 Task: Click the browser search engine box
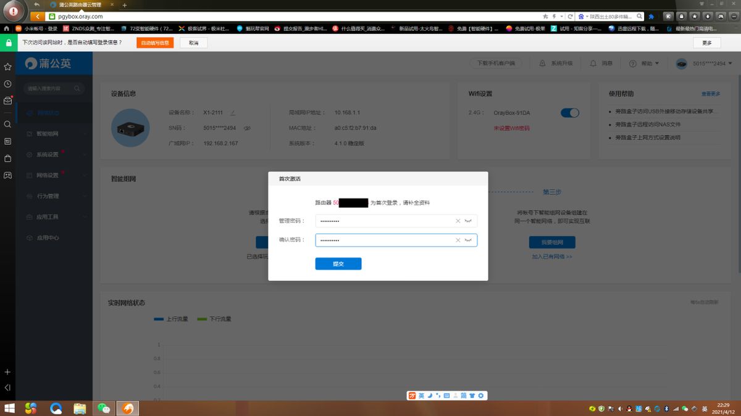pos(609,17)
